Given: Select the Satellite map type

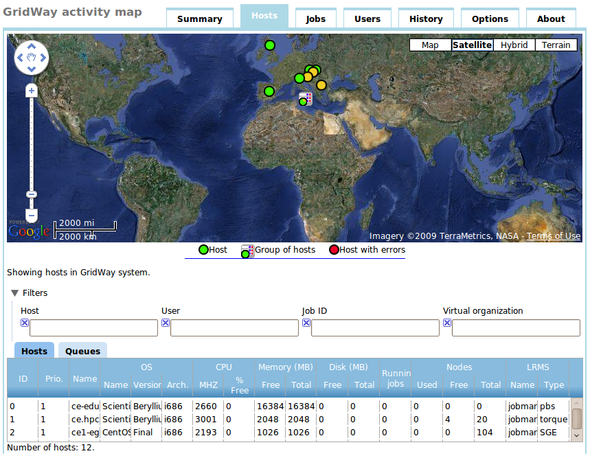Looking at the screenshot, I should click(x=473, y=45).
